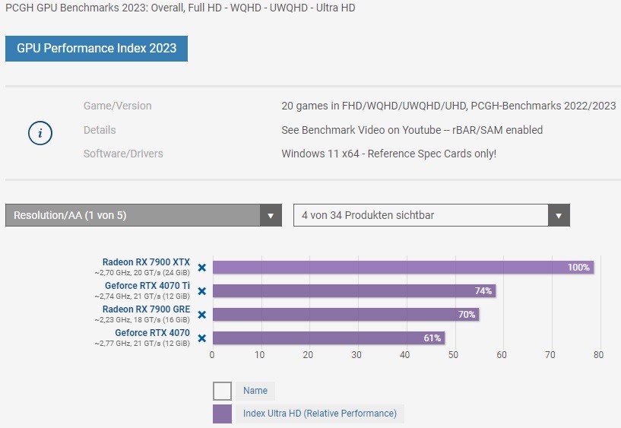Click the purple Index Ultra HD legend swatch
621x428 pixels.
222,414
